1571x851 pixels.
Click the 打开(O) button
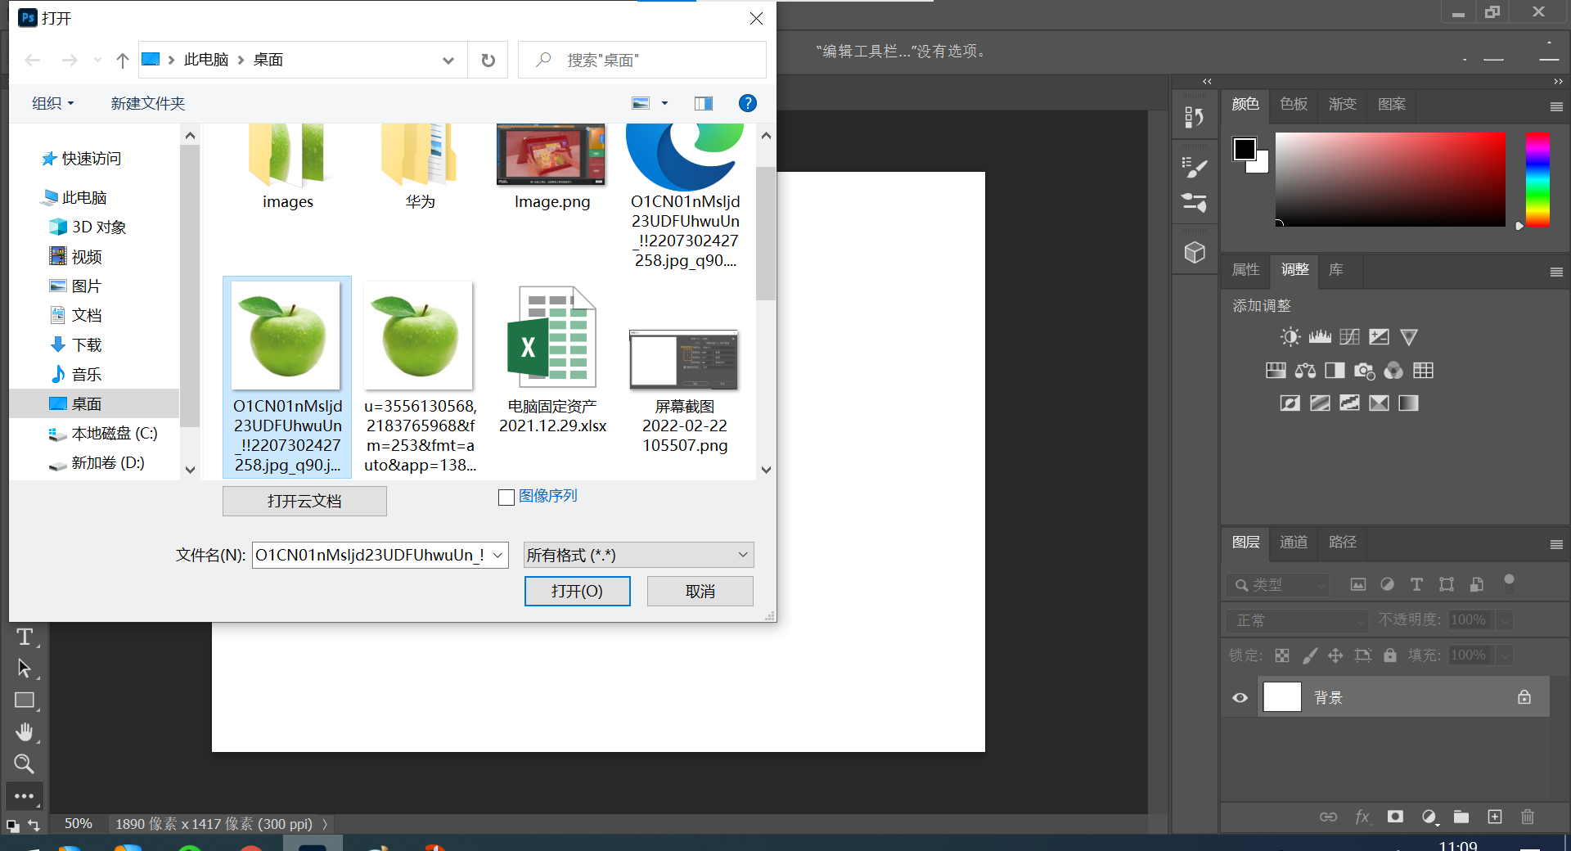[577, 591]
